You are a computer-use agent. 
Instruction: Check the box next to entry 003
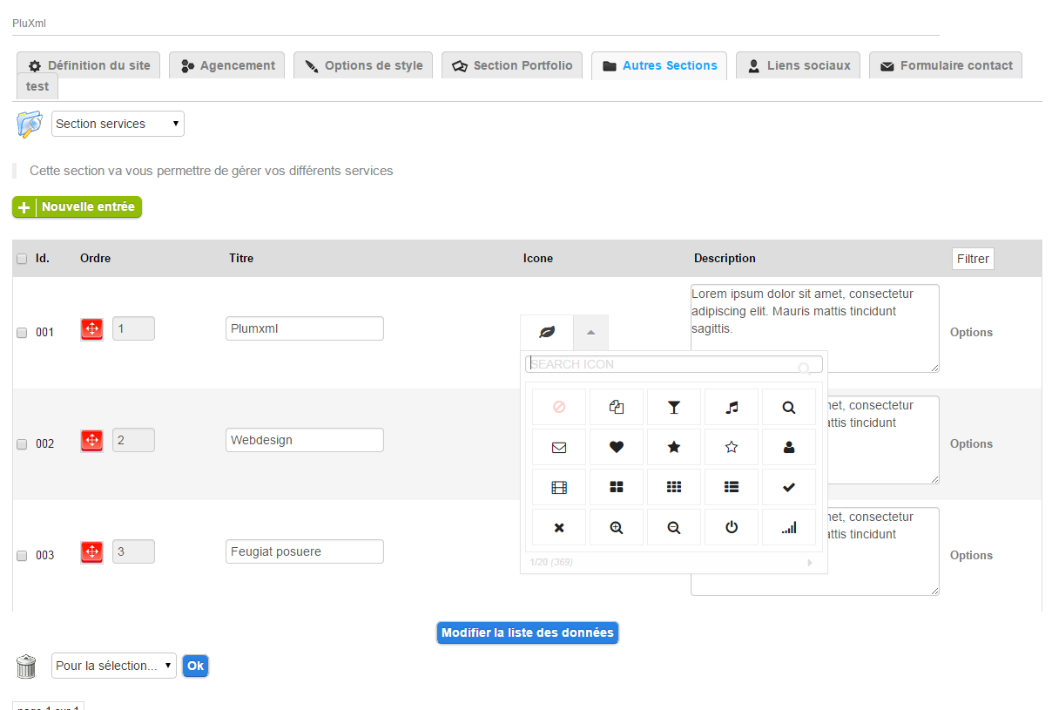coord(22,556)
